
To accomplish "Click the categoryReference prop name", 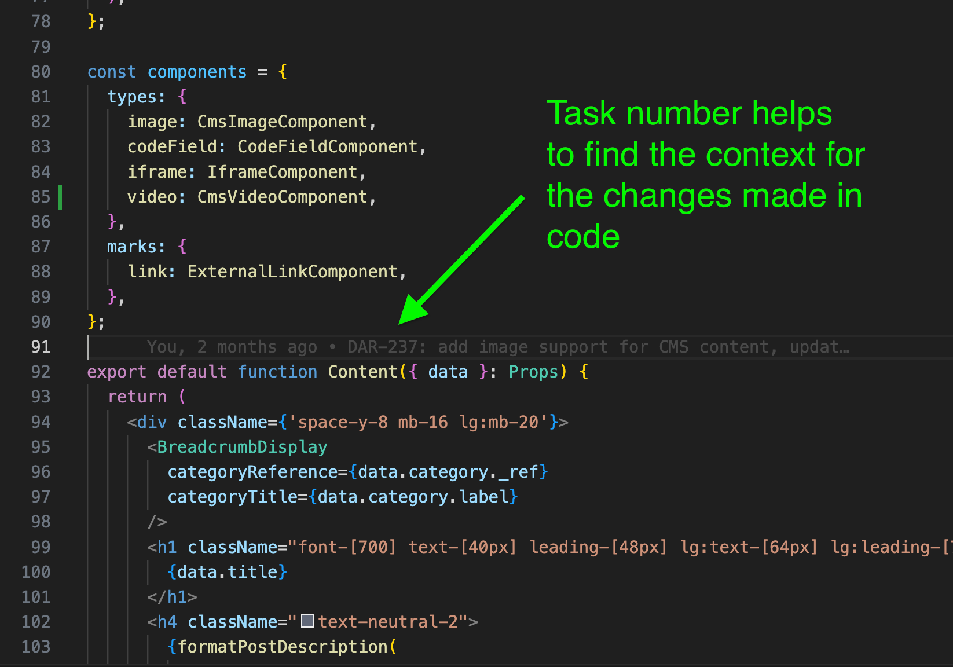I will pos(252,472).
